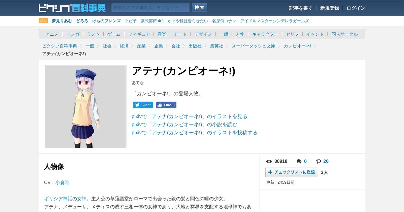The height and width of the screenshot is (212, 404).
Task: Open trending tag どろろ
Action: 82,21
